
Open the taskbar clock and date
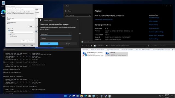click(167, 96)
